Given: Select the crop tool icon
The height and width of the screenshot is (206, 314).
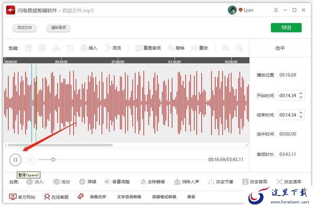Looking at the screenshot, I should (x=70, y=48).
